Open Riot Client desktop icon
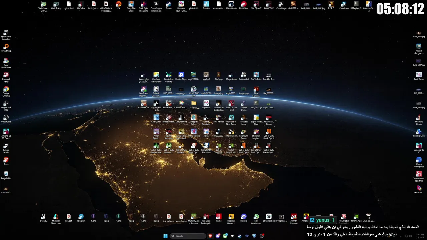This screenshot has width=427, height=240. (244, 6)
